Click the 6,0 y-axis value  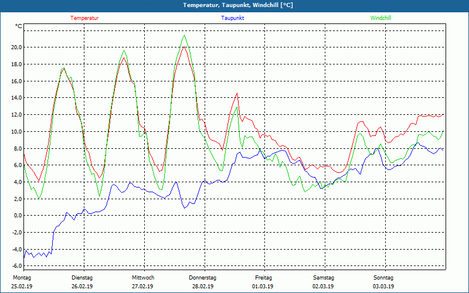[17, 165]
